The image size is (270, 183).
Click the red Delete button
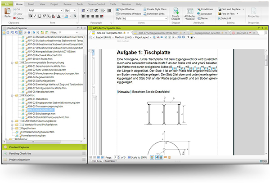point(18,18)
